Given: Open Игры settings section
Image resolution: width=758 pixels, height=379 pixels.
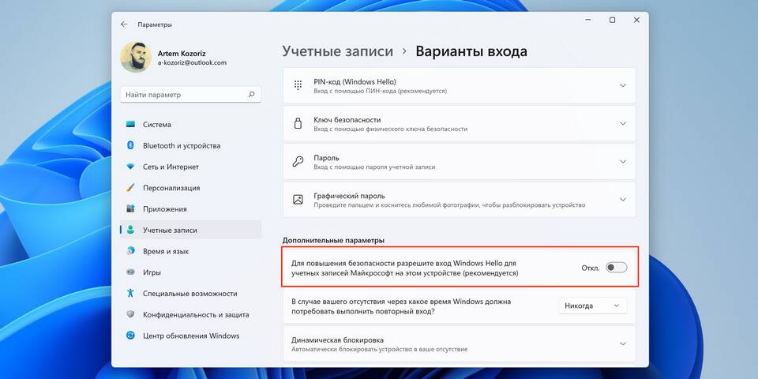Looking at the screenshot, I should coord(190,272).
